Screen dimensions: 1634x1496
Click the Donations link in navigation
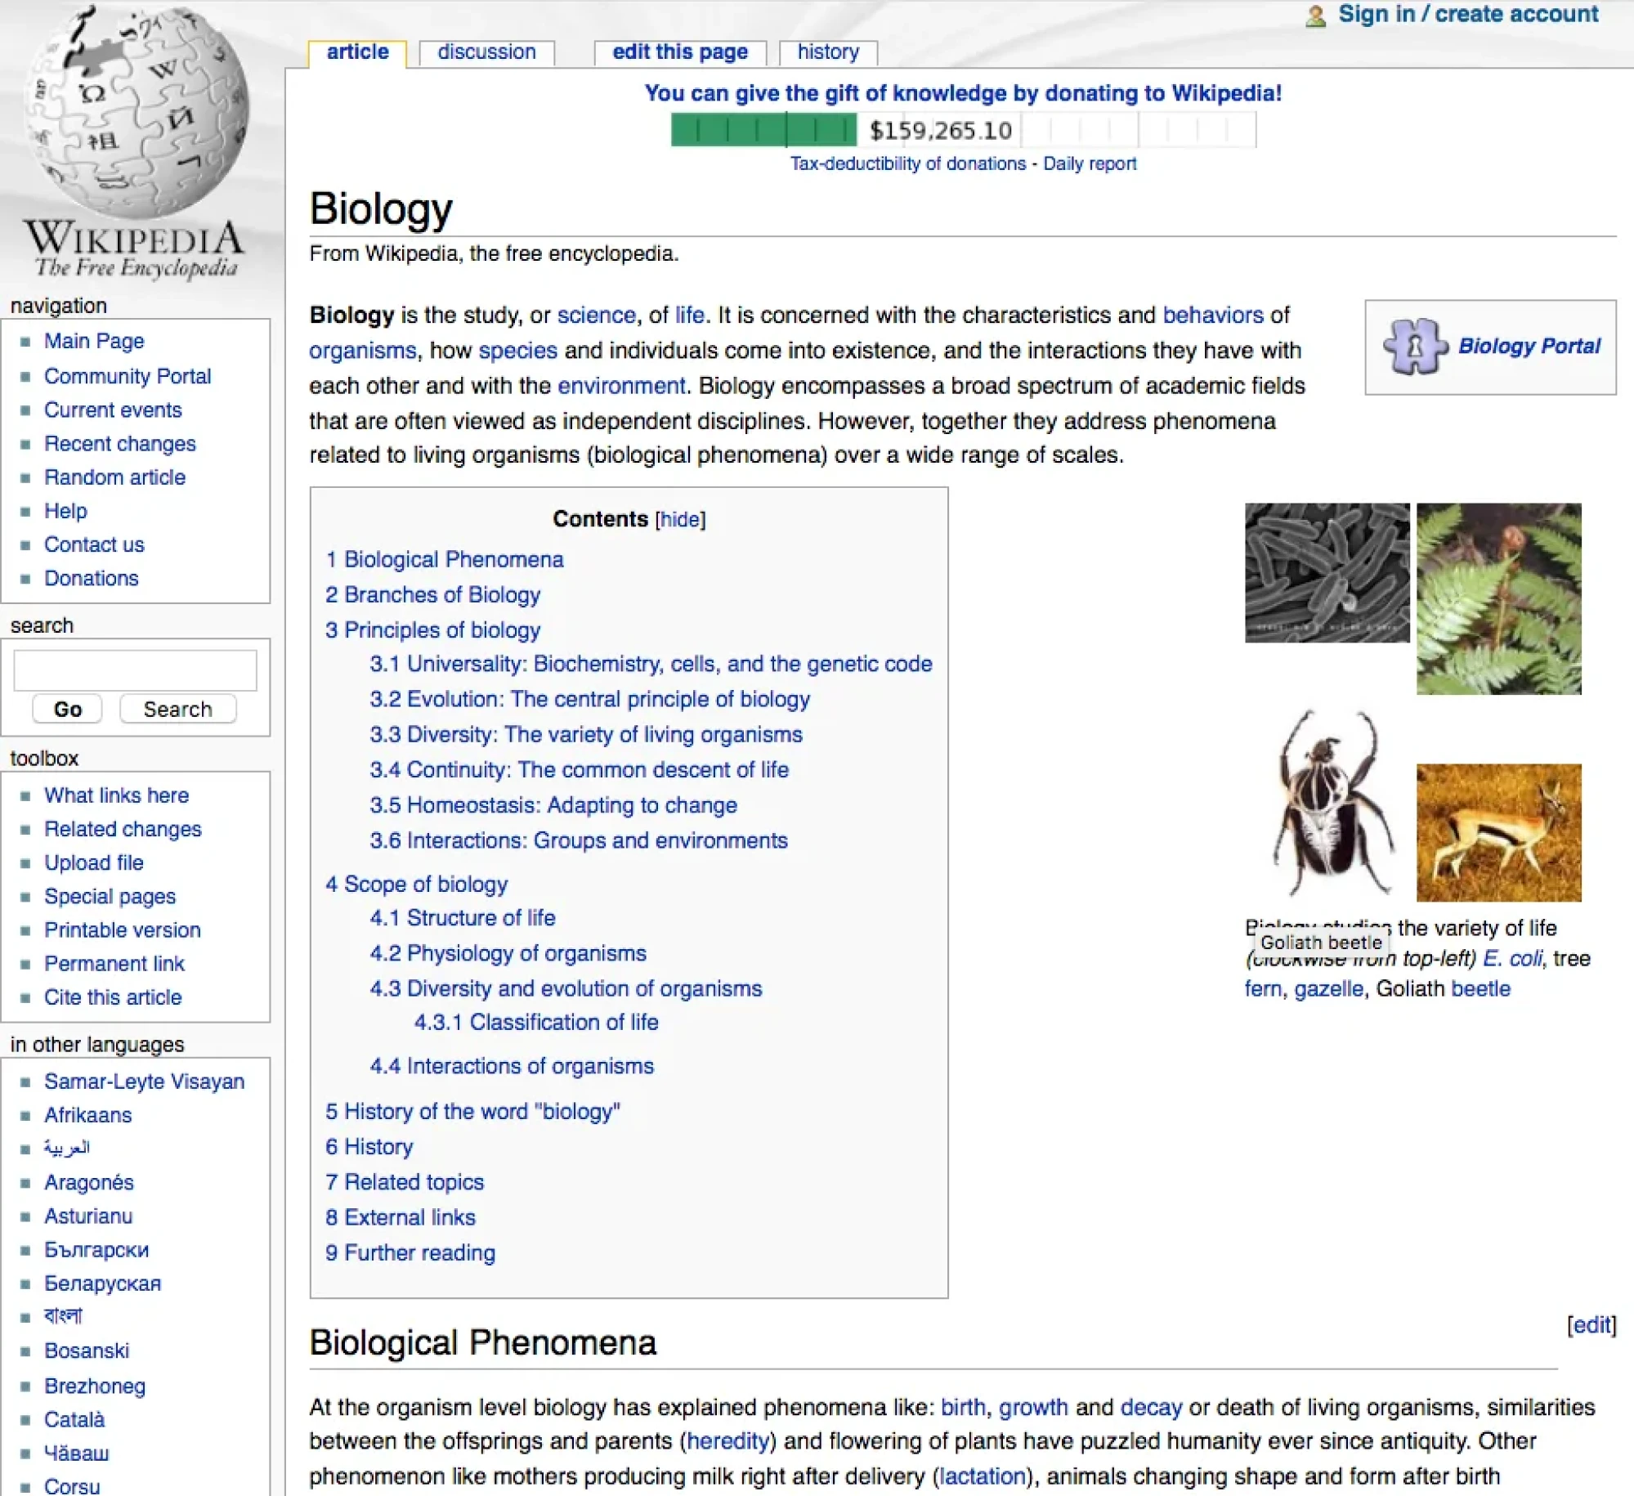[x=92, y=578]
